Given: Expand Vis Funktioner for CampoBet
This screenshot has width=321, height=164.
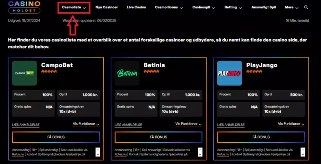Looking at the screenshot, I should point(86,124).
